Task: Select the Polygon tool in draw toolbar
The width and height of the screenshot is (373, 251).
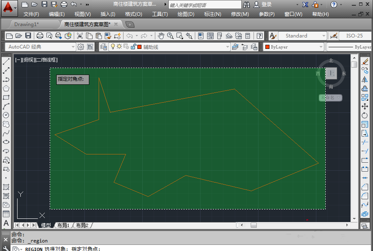Action: tap(6, 88)
